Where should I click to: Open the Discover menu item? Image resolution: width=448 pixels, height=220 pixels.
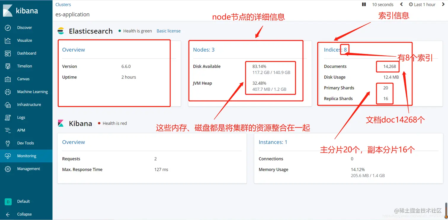pyautogui.click(x=25, y=28)
